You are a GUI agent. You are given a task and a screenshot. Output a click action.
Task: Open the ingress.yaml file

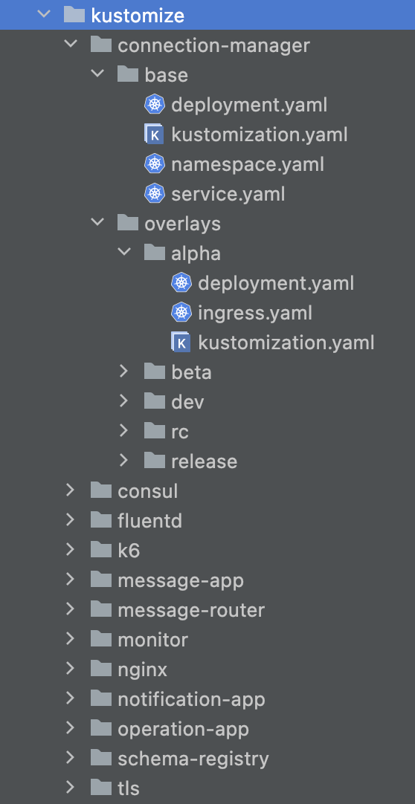pos(255,312)
